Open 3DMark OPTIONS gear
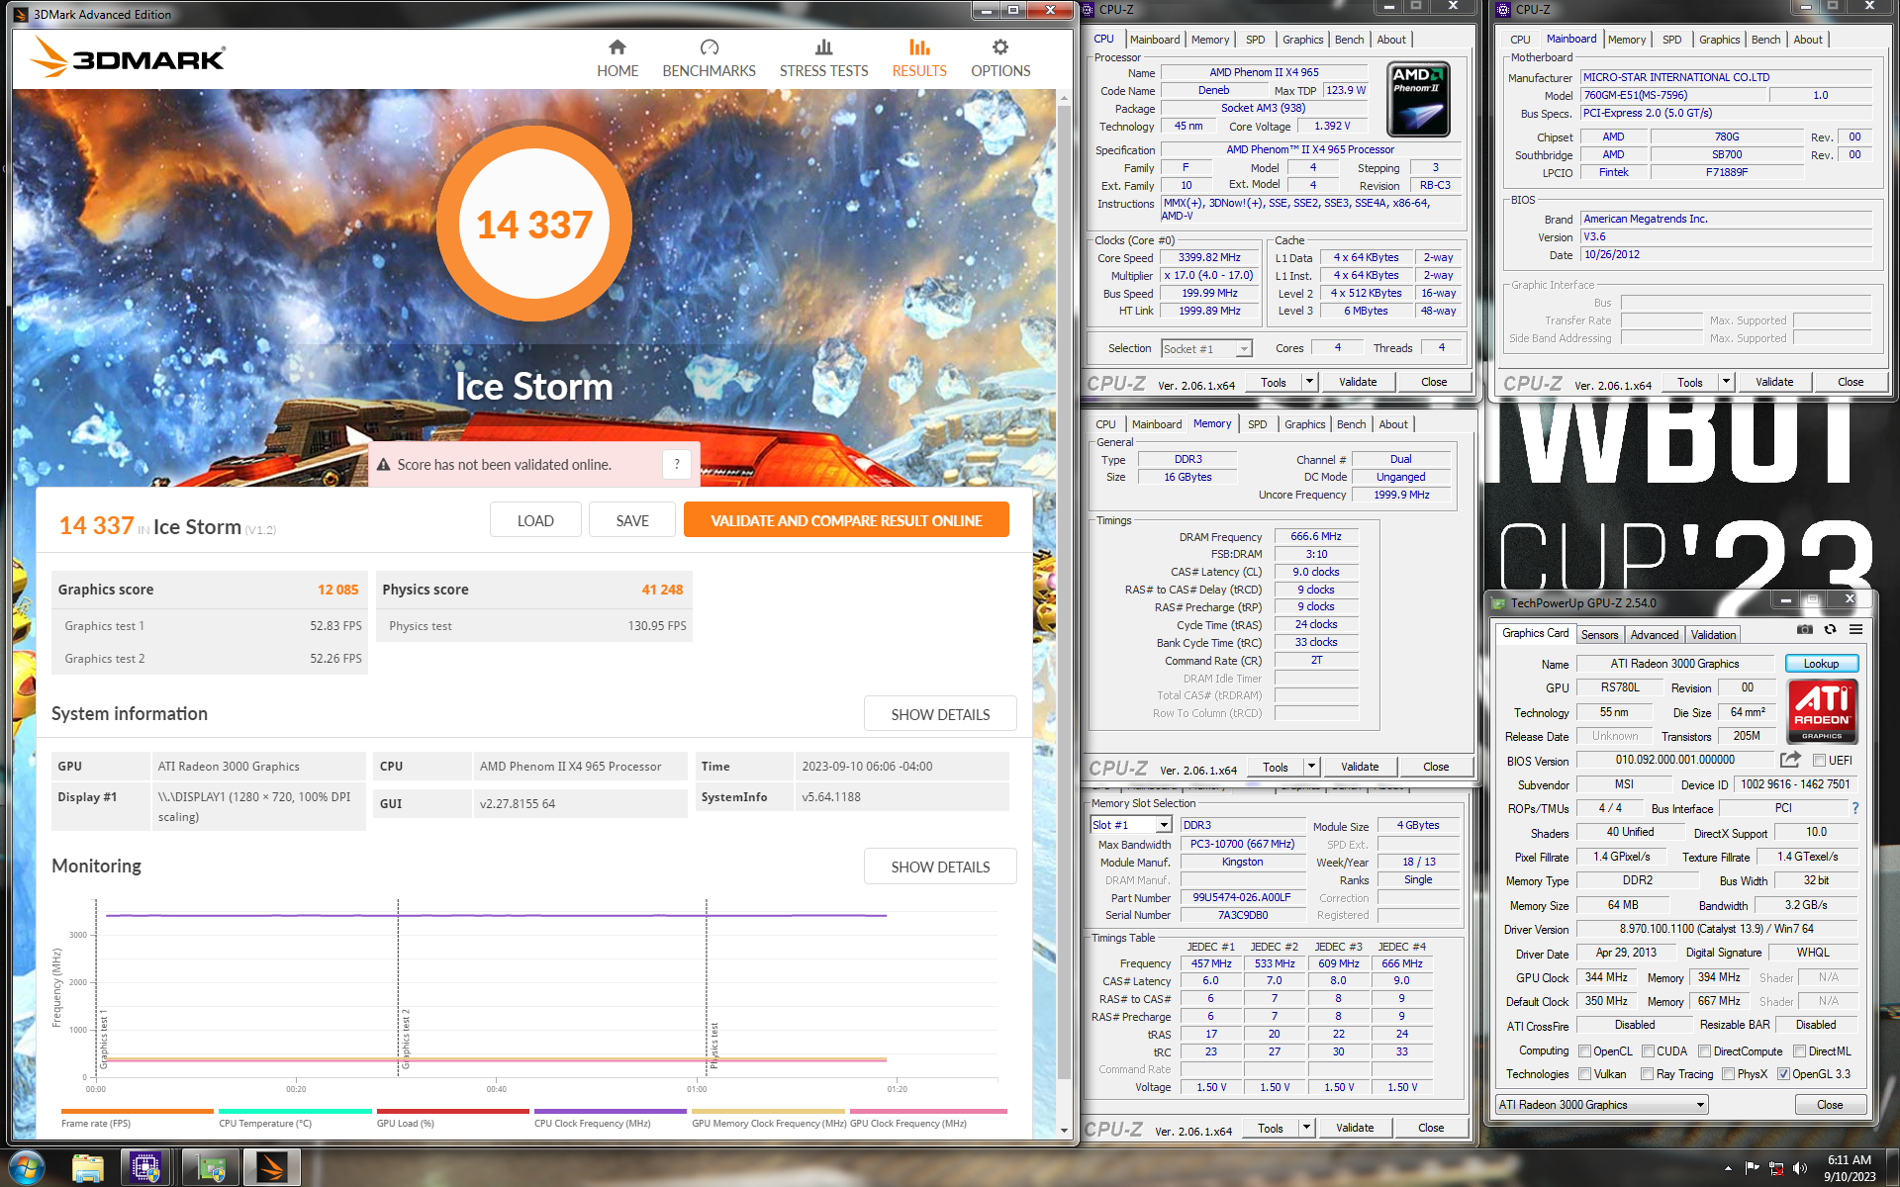 tap(1000, 58)
